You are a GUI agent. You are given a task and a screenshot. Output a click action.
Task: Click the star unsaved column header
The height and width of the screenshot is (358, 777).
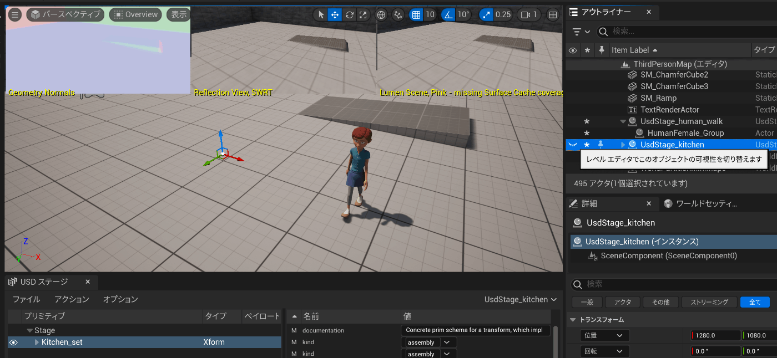[587, 50]
